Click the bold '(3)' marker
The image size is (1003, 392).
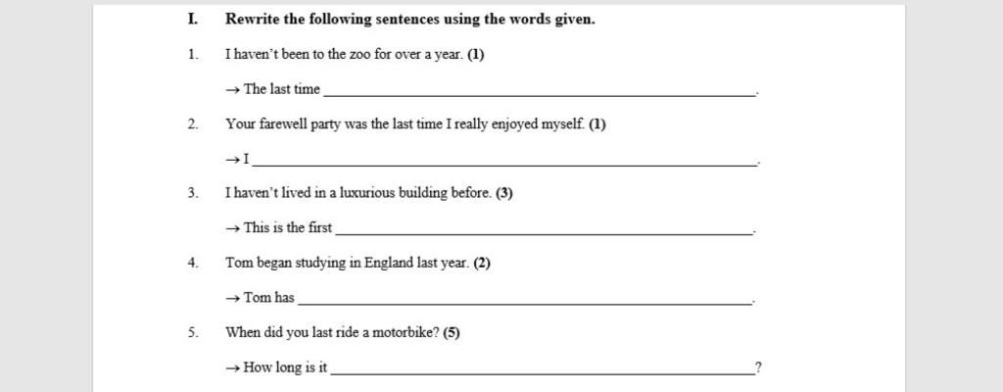[x=504, y=193]
